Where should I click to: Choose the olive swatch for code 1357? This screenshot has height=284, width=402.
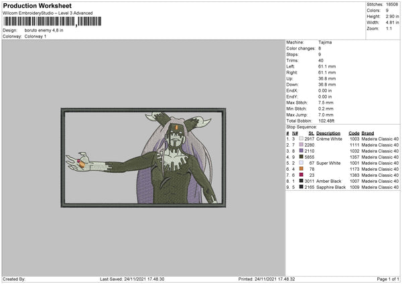pos(301,157)
